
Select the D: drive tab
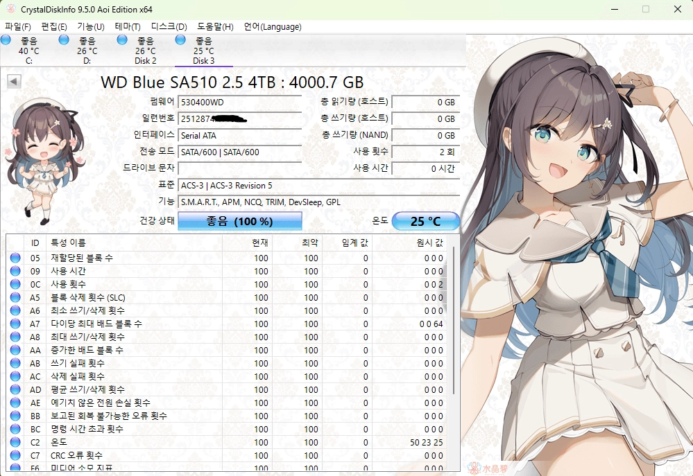pos(87,51)
